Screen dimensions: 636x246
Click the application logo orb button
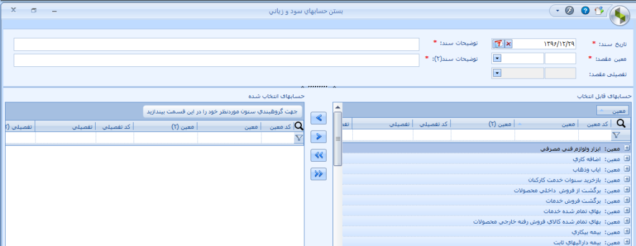[x=619, y=15]
